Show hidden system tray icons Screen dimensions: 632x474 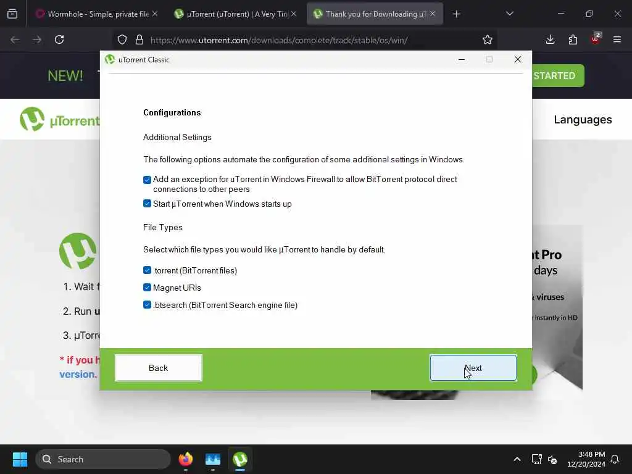tap(517, 459)
